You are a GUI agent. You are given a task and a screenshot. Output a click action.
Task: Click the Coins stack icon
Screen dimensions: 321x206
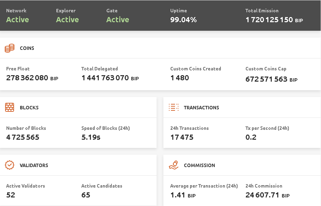[x=10, y=48]
